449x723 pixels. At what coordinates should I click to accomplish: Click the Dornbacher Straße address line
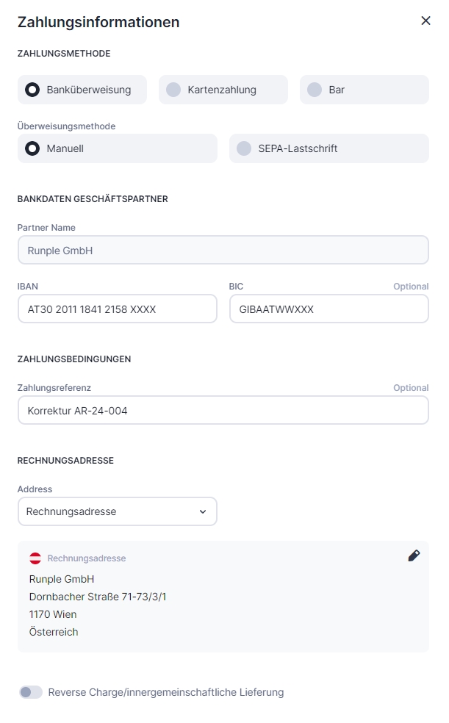98,597
